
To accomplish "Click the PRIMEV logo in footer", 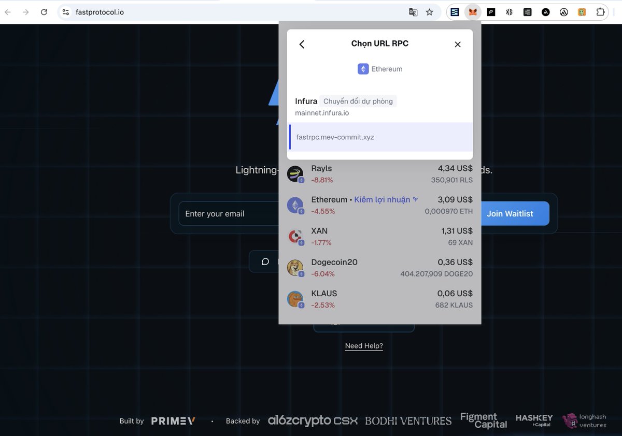I will (173, 421).
